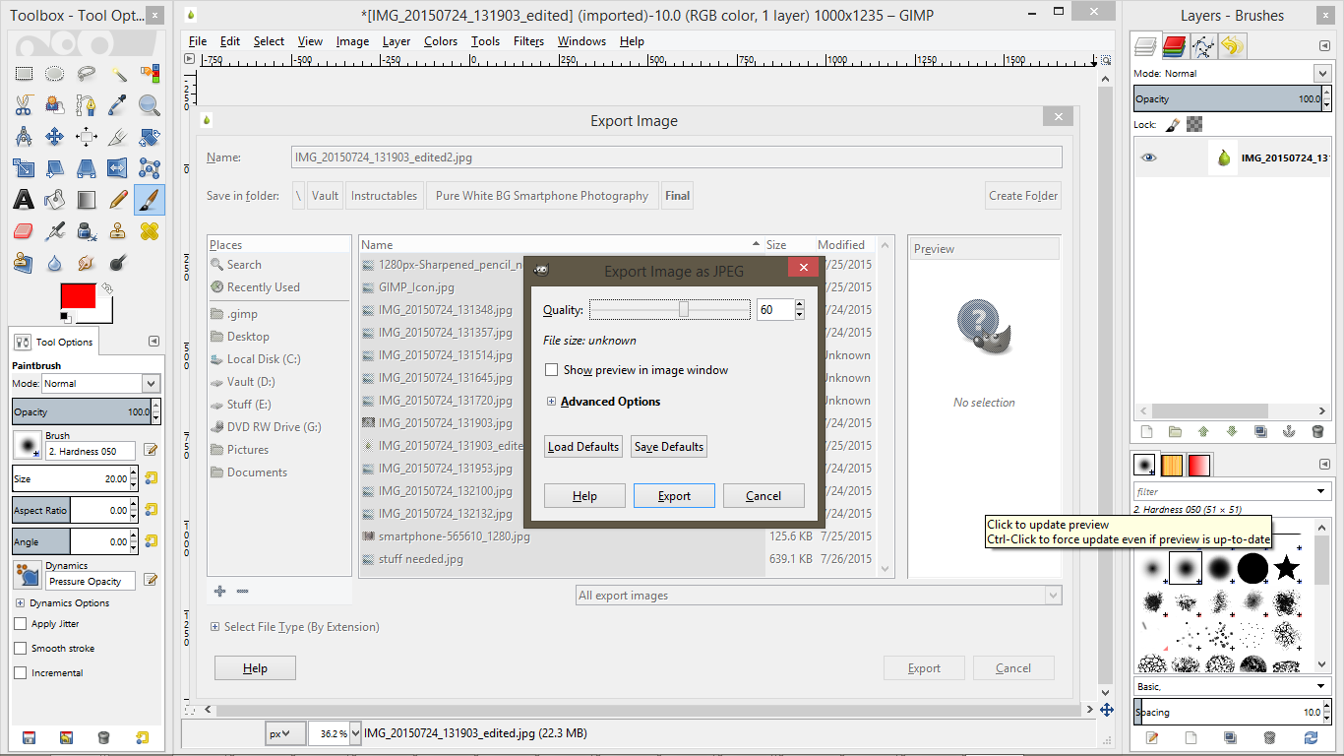Viewport: 1344px width, 756px height.
Task: Click the Export button in the JPEG dialog
Action: (x=674, y=495)
